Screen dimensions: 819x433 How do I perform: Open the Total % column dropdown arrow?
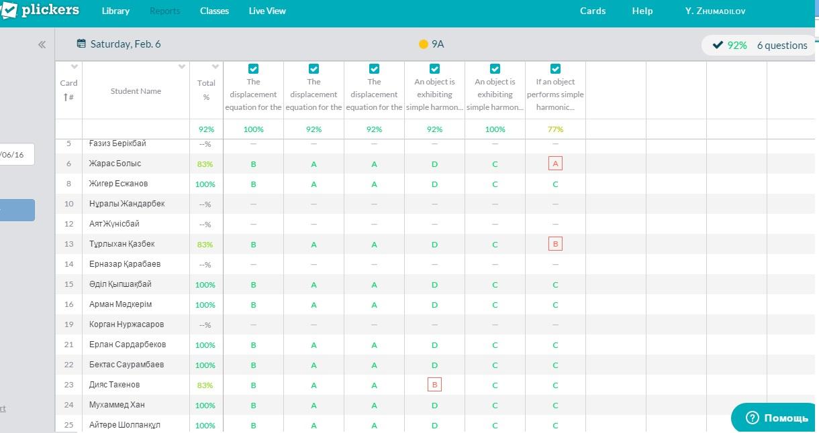215,66
